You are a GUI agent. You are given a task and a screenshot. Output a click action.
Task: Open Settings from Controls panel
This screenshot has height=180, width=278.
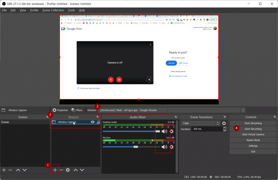(253, 146)
